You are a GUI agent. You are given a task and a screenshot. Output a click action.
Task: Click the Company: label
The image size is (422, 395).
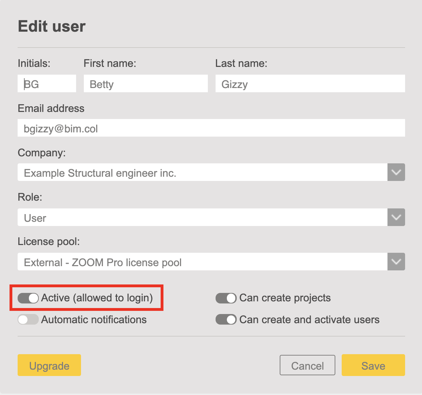click(42, 153)
